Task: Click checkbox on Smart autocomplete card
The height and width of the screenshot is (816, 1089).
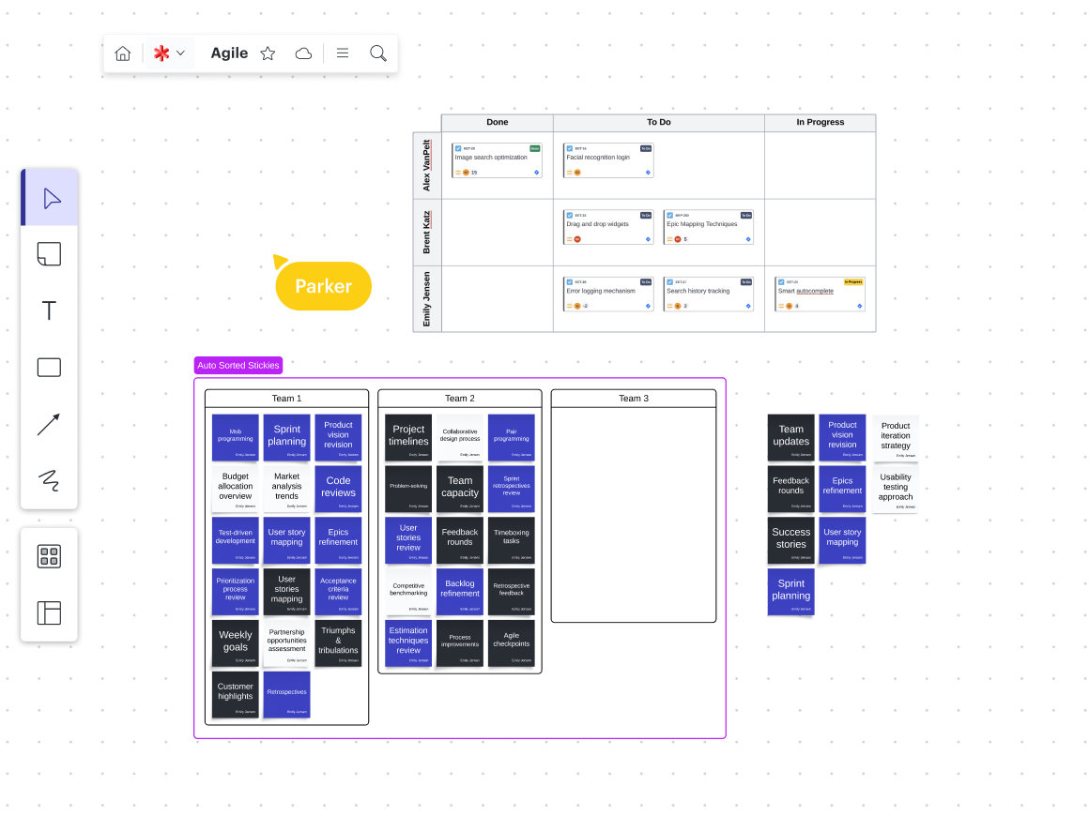Action: 781,281
